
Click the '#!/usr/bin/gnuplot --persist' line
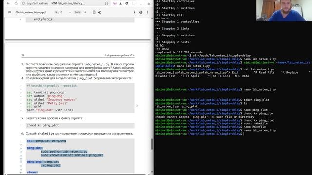tap(52, 86)
